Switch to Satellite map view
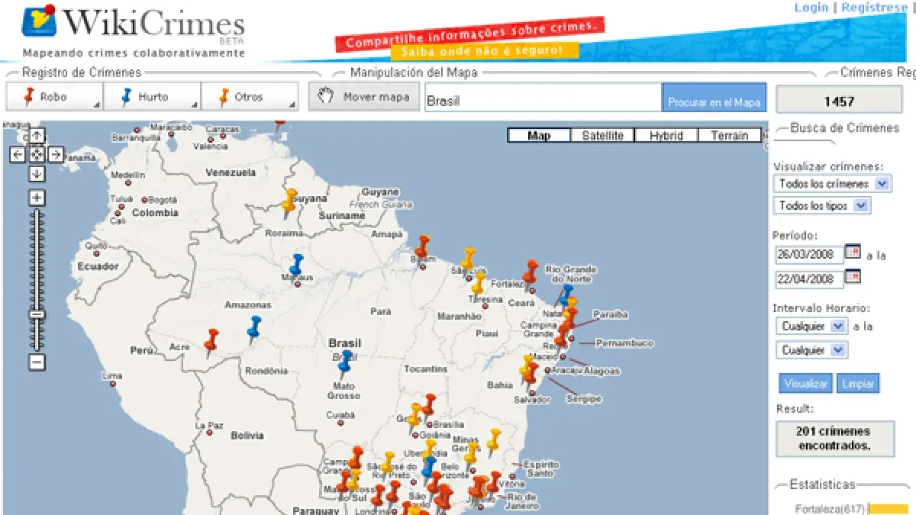The image size is (916, 515). 602,136
